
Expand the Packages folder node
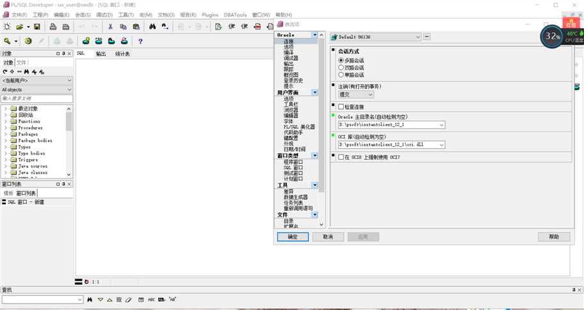click(6, 134)
